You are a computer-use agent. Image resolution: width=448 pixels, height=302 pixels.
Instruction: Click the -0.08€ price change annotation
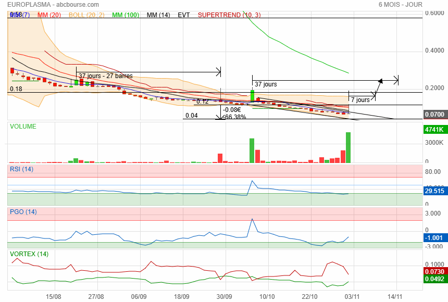click(232, 110)
